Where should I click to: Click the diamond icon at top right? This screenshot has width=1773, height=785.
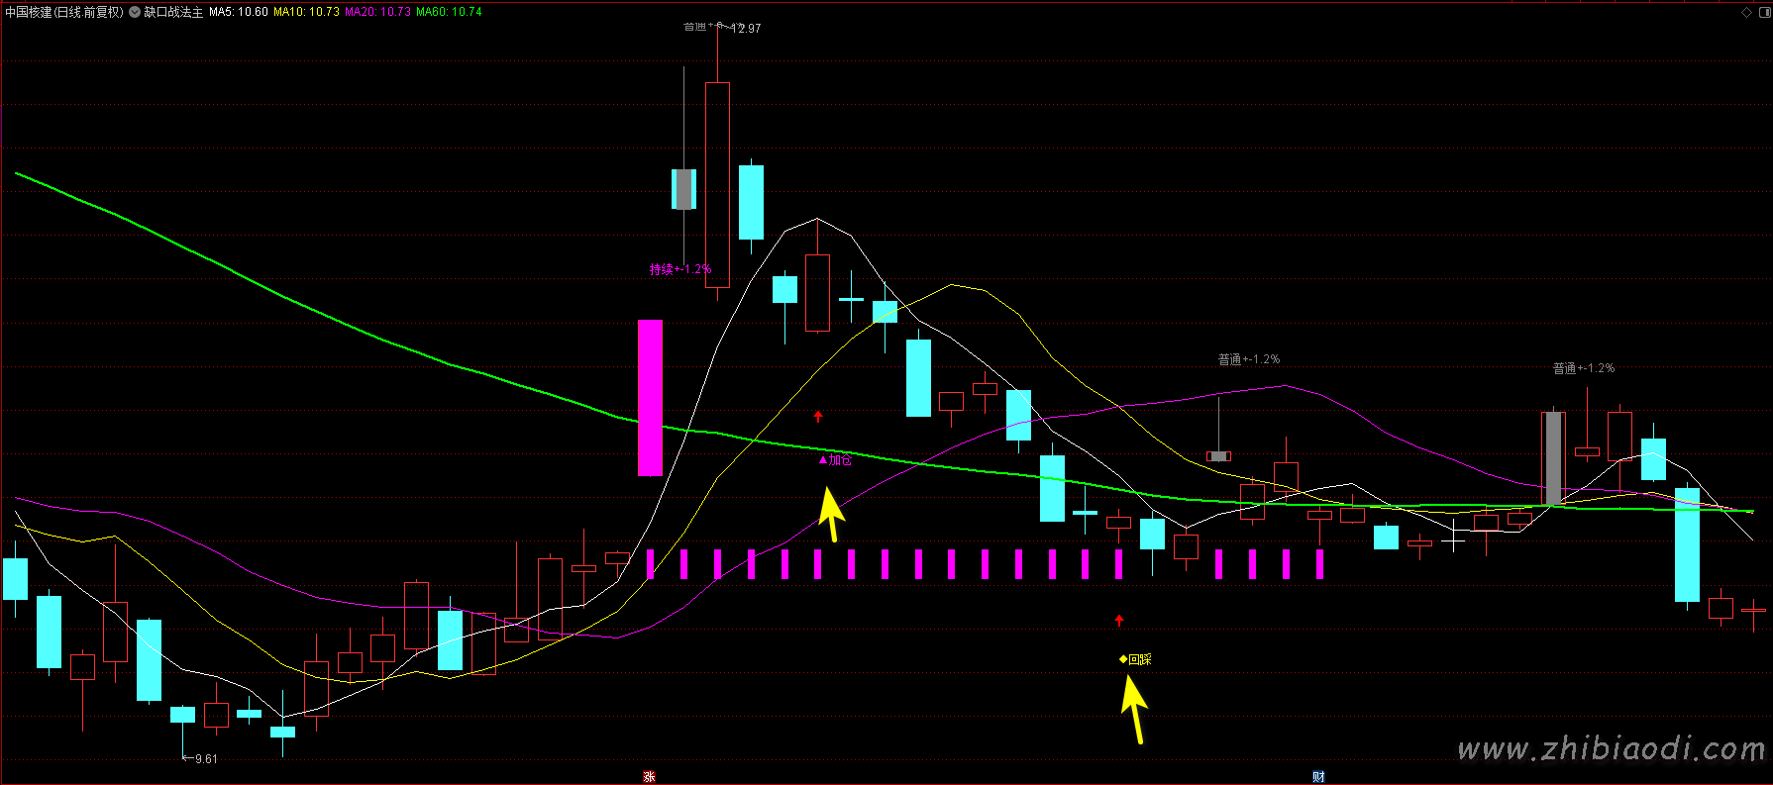pyautogui.click(x=1746, y=12)
